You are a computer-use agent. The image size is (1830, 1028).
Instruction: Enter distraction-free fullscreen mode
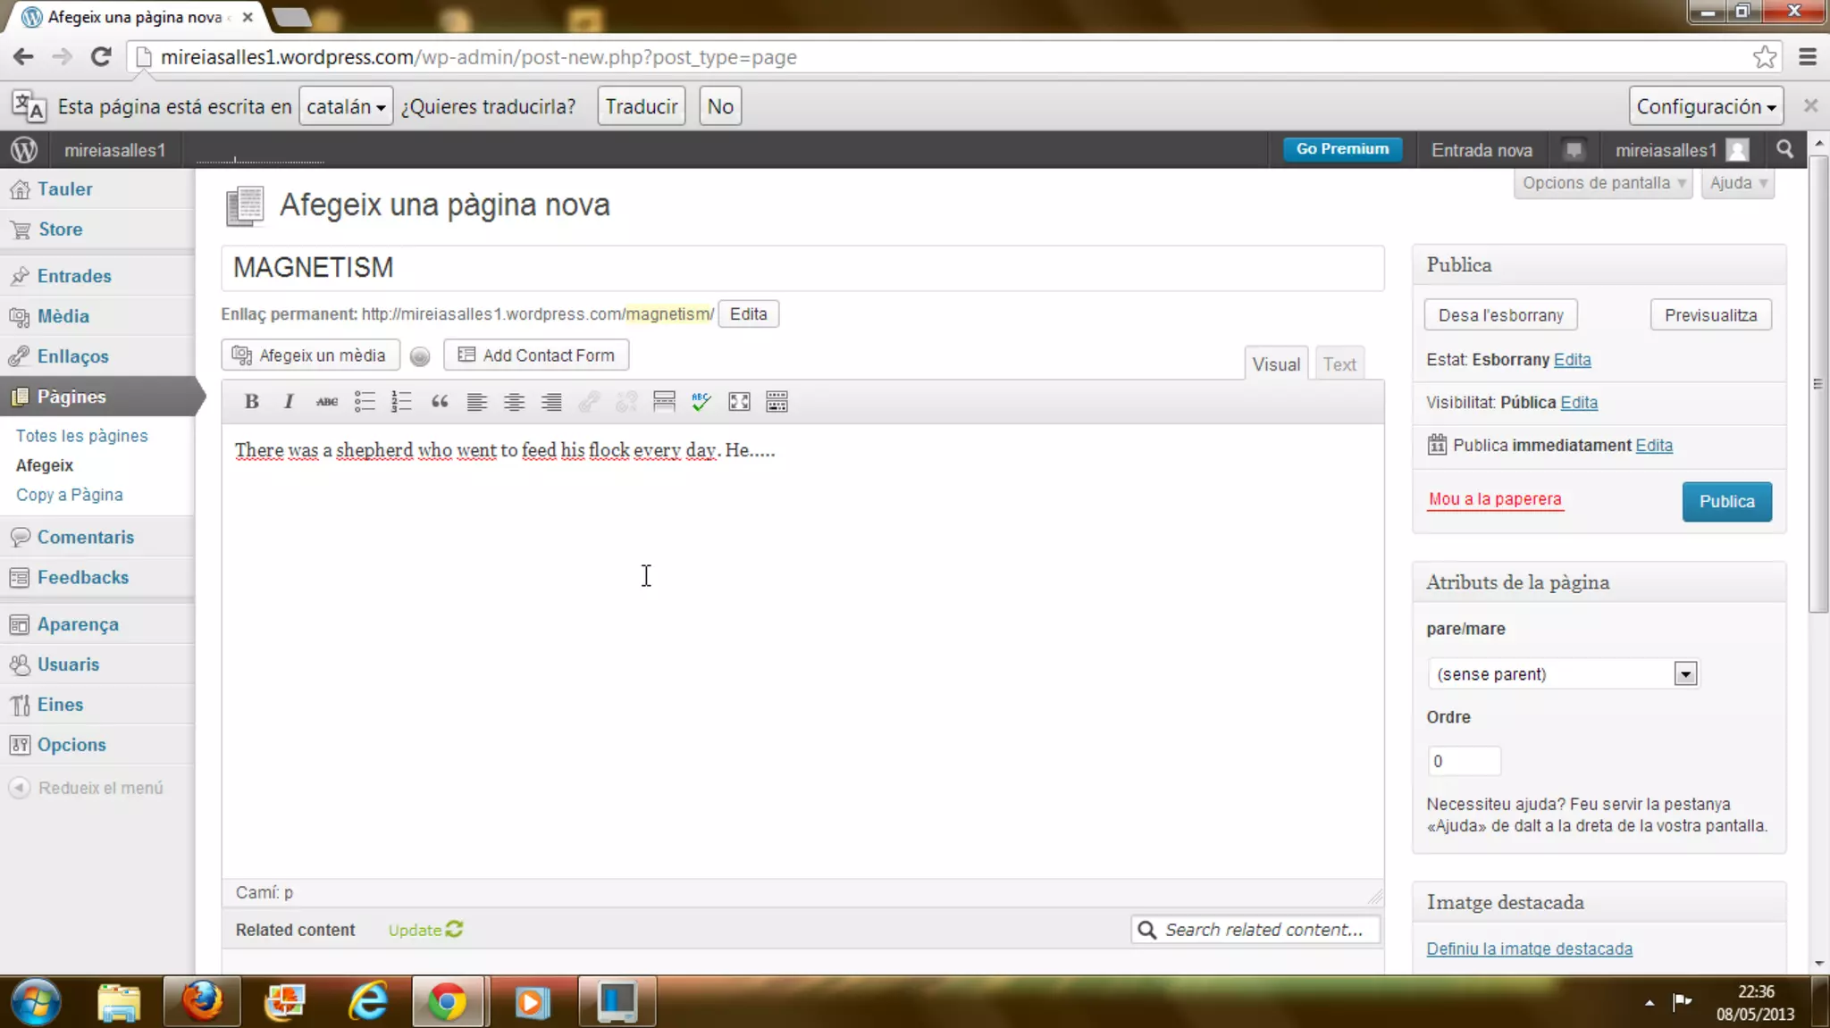(739, 402)
